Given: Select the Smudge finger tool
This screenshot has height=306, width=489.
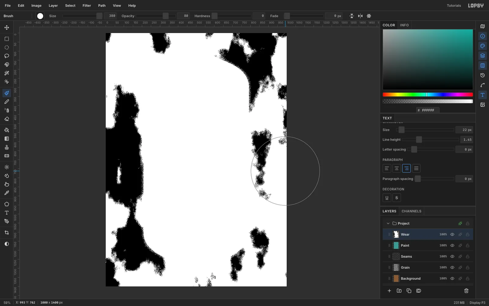Looking at the screenshot, I should 7,184.
